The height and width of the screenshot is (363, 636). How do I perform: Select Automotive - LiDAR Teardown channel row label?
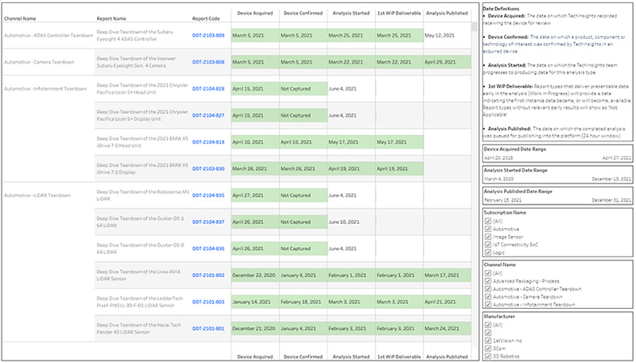37,195
